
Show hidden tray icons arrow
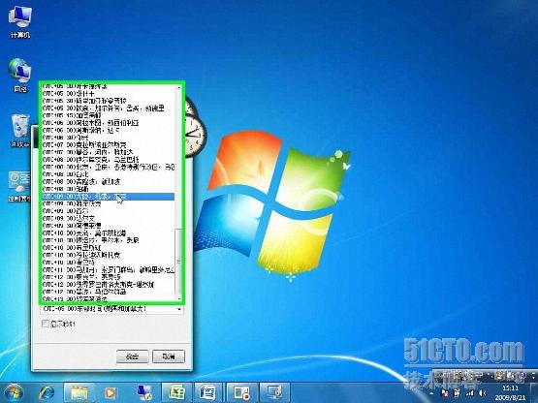[432, 393]
